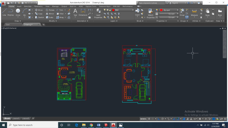Activate the Rotate command

[50, 10]
